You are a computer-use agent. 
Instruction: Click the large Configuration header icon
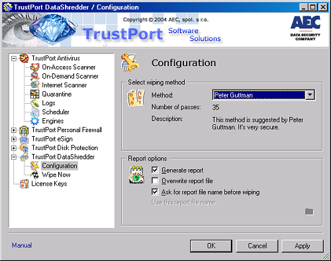pyautogui.click(x=130, y=63)
